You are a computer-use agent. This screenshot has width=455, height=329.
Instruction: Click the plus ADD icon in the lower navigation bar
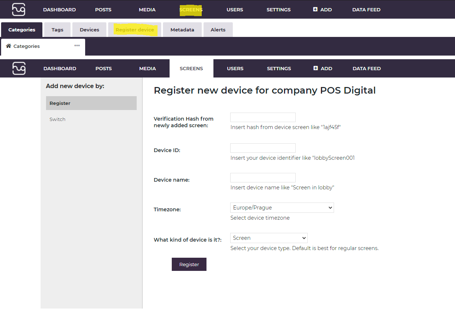[316, 68]
